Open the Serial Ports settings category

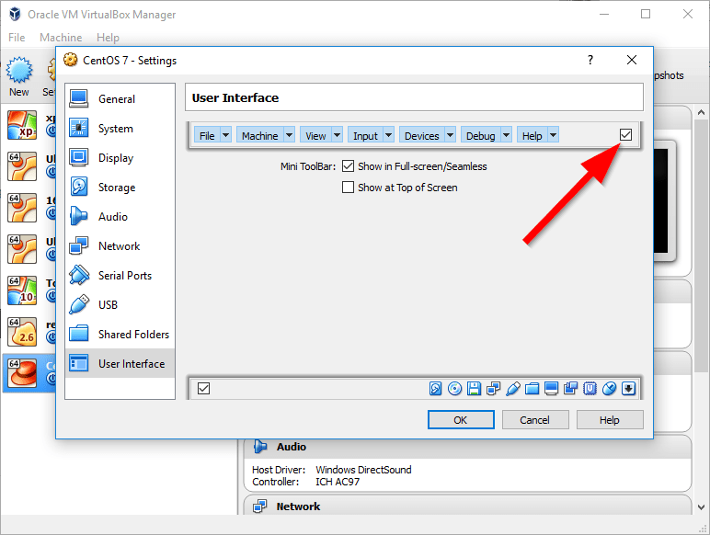click(x=120, y=275)
